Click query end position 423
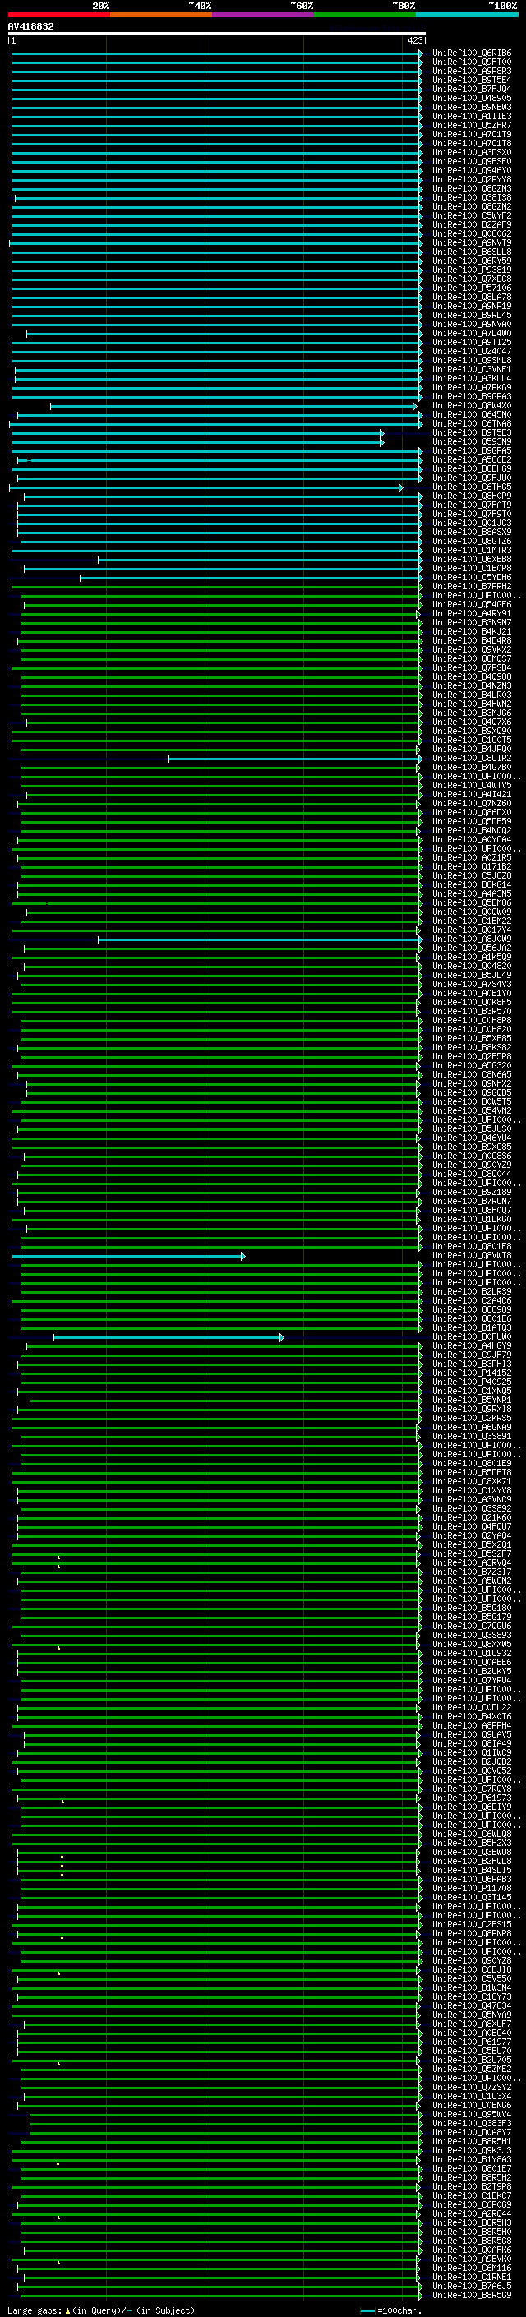Viewport: 526px width, 2317px height. pos(415,40)
